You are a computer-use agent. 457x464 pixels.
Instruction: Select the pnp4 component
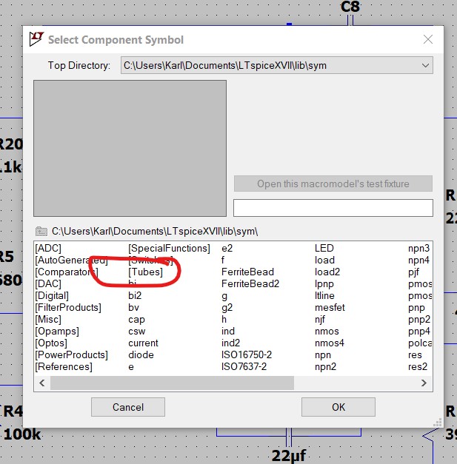(418, 331)
